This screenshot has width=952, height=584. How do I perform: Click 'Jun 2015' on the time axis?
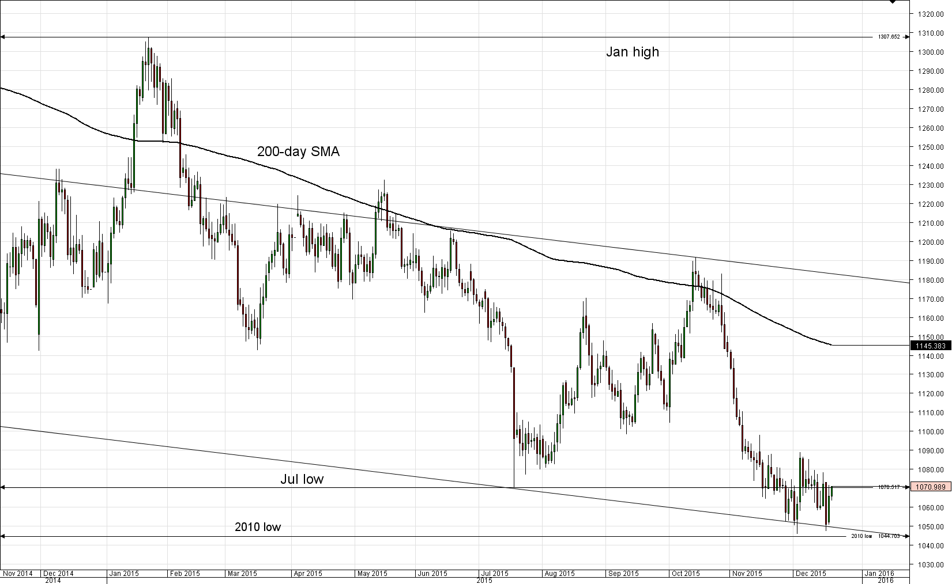(433, 574)
